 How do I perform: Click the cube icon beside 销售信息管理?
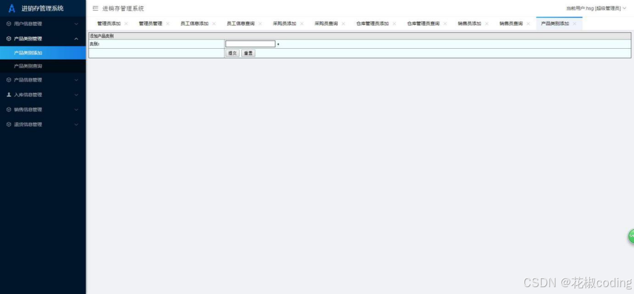click(9, 109)
